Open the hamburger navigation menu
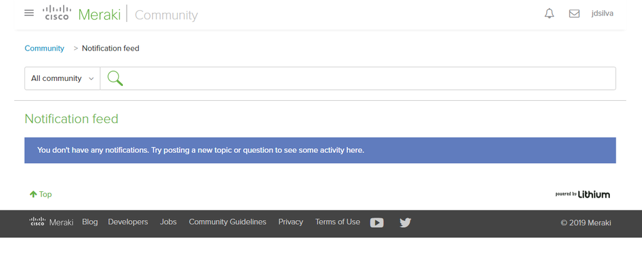Image resolution: width=642 pixels, height=258 pixels. (29, 13)
